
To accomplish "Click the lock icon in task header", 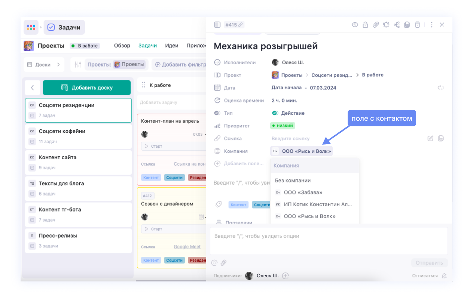I will pos(365,25).
